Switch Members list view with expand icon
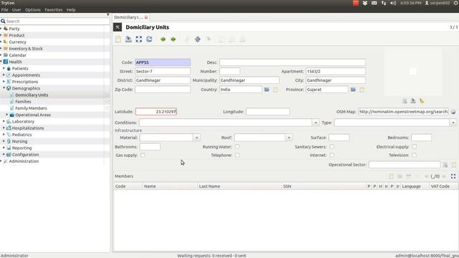Viewport: 459px width, 258px height. [x=453, y=176]
